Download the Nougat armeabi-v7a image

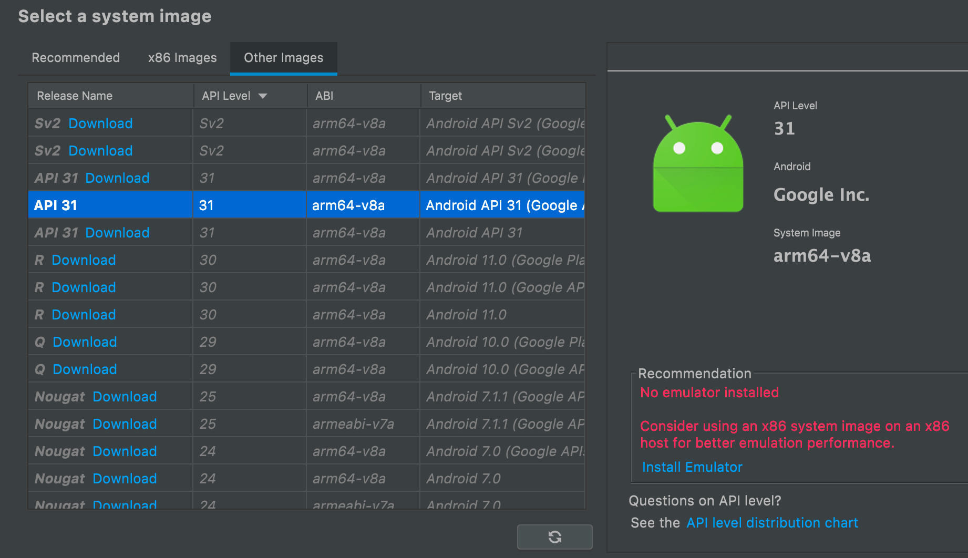[125, 423]
